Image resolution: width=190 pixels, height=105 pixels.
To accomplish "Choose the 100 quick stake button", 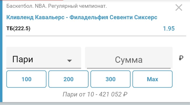I will (x=26, y=79).
